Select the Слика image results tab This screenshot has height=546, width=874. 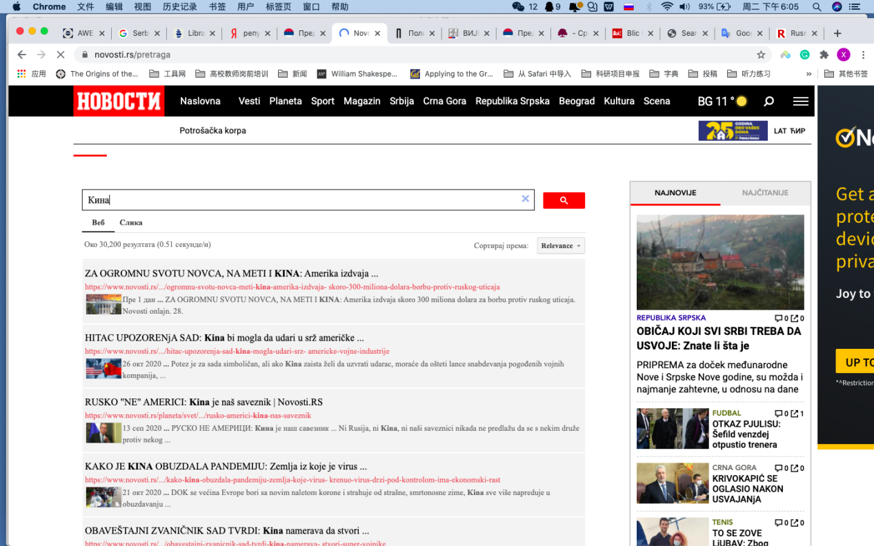click(131, 223)
